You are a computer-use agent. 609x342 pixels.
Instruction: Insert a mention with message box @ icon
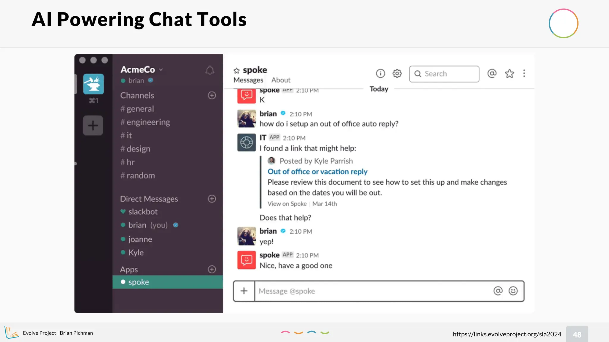(x=498, y=291)
